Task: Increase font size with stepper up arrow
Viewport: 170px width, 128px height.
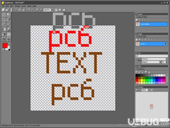Action: tap(167, 61)
